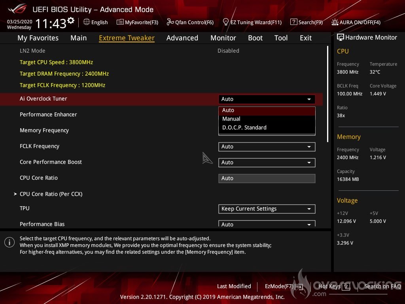Open the Performance Bias dropdown
The image size is (405, 304).
267,224
